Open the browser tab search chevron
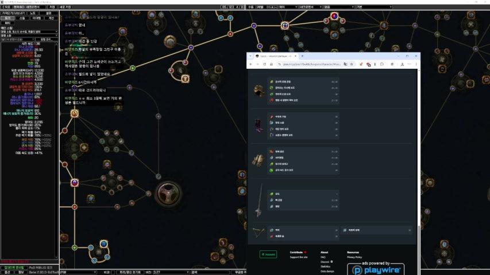The image size is (490, 275). coord(250,56)
